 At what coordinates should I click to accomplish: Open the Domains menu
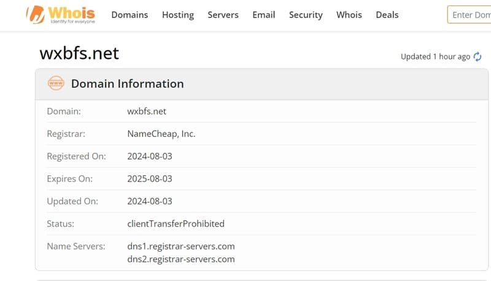tap(130, 15)
